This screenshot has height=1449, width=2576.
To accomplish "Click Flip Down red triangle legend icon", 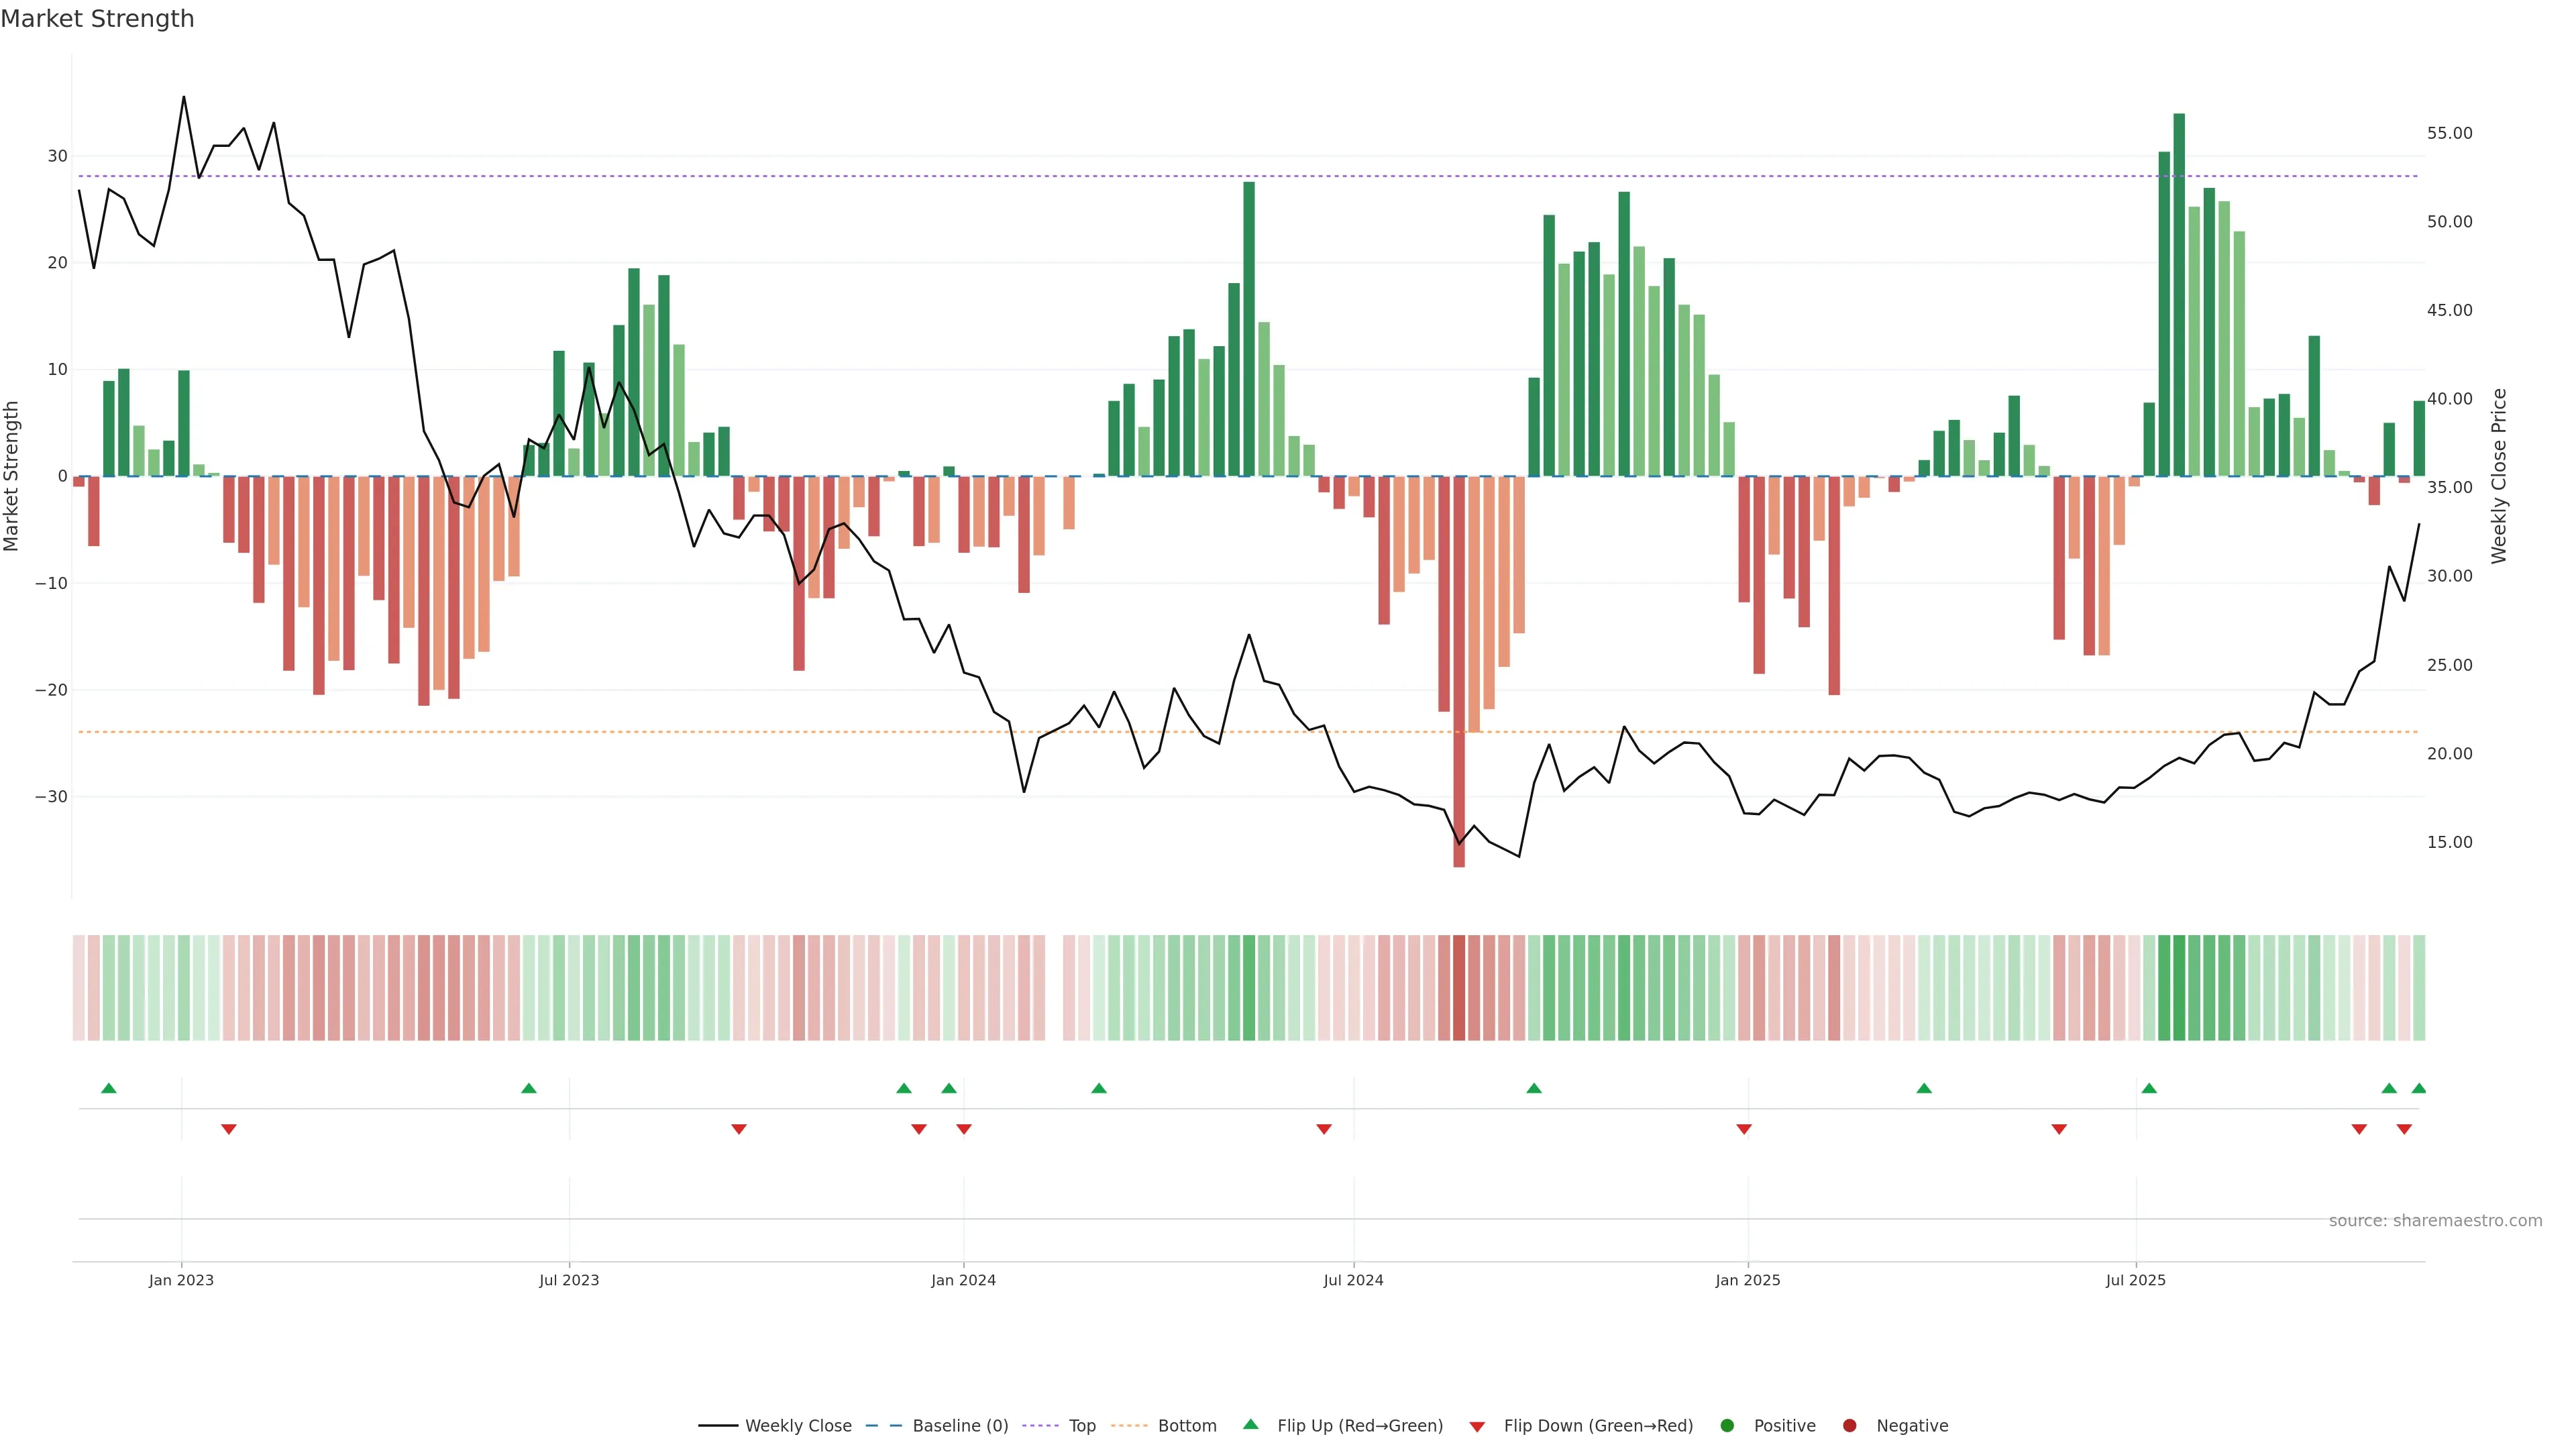I will [x=1477, y=1426].
